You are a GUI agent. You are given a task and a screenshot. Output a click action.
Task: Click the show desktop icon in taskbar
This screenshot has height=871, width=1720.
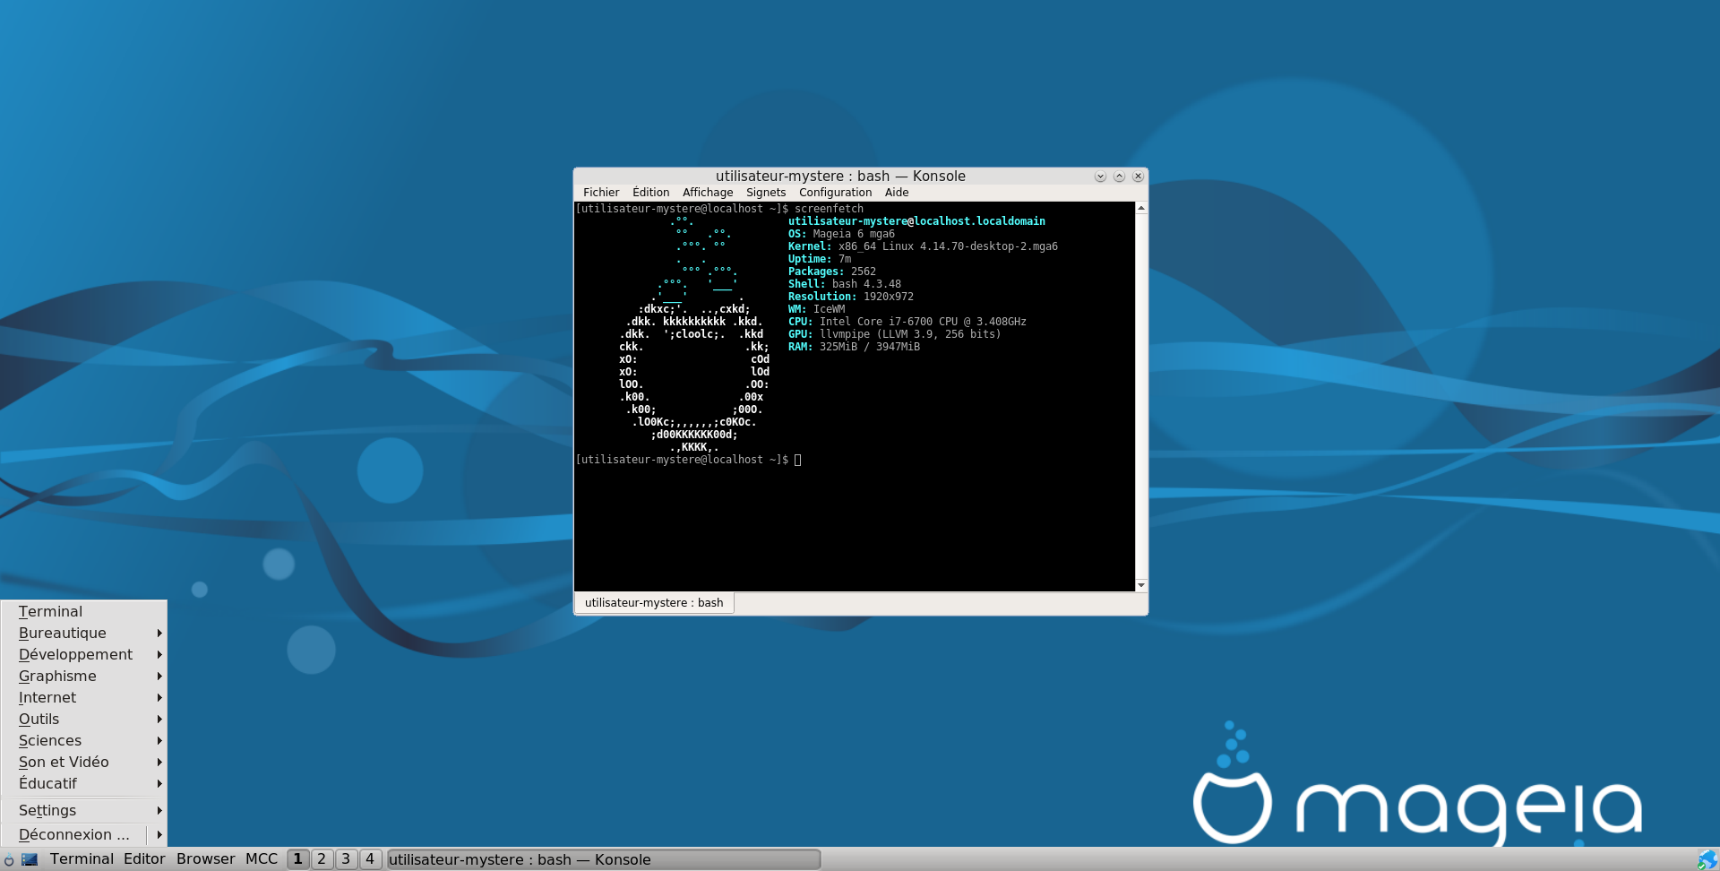click(x=30, y=860)
